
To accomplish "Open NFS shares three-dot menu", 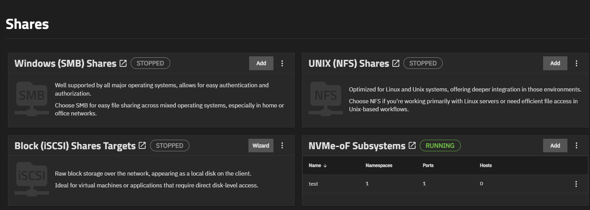I will point(576,63).
